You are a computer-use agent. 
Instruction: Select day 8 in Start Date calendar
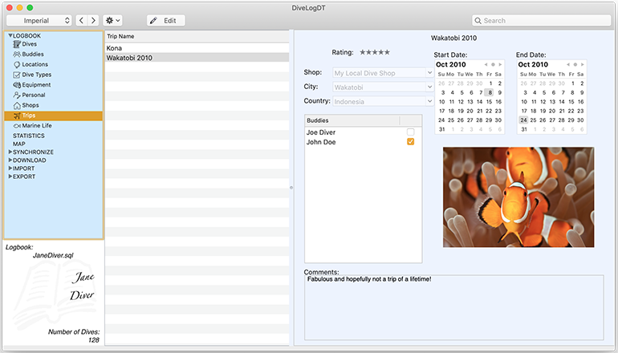(489, 92)
